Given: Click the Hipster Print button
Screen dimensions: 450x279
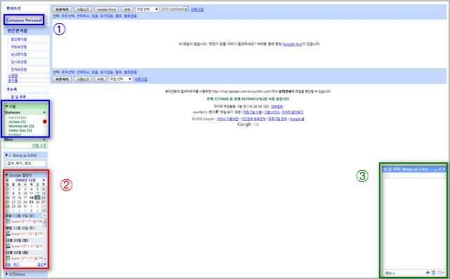Looking at the screenshot, I should [106, 9].
